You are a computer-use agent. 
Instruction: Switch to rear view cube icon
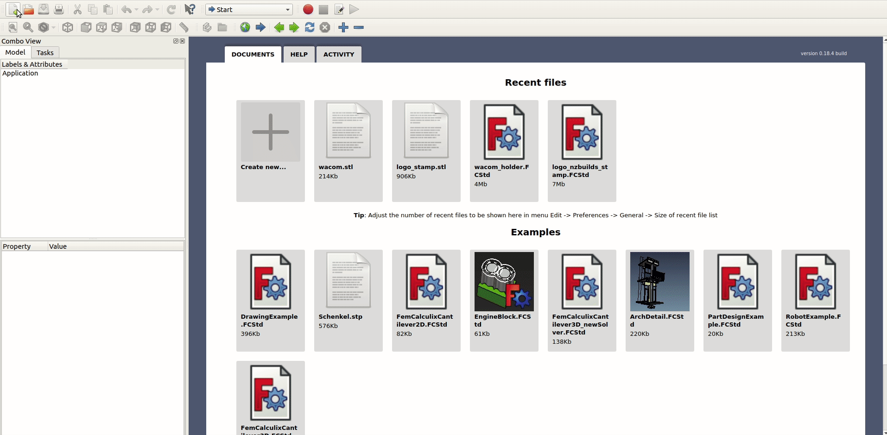(135, 27)
